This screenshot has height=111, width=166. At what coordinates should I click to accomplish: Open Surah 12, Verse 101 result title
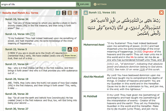(17, 34)
